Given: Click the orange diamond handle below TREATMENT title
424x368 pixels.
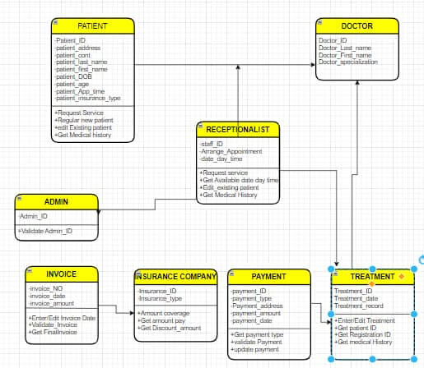Looking at the screenshot, I should (372, 284).
